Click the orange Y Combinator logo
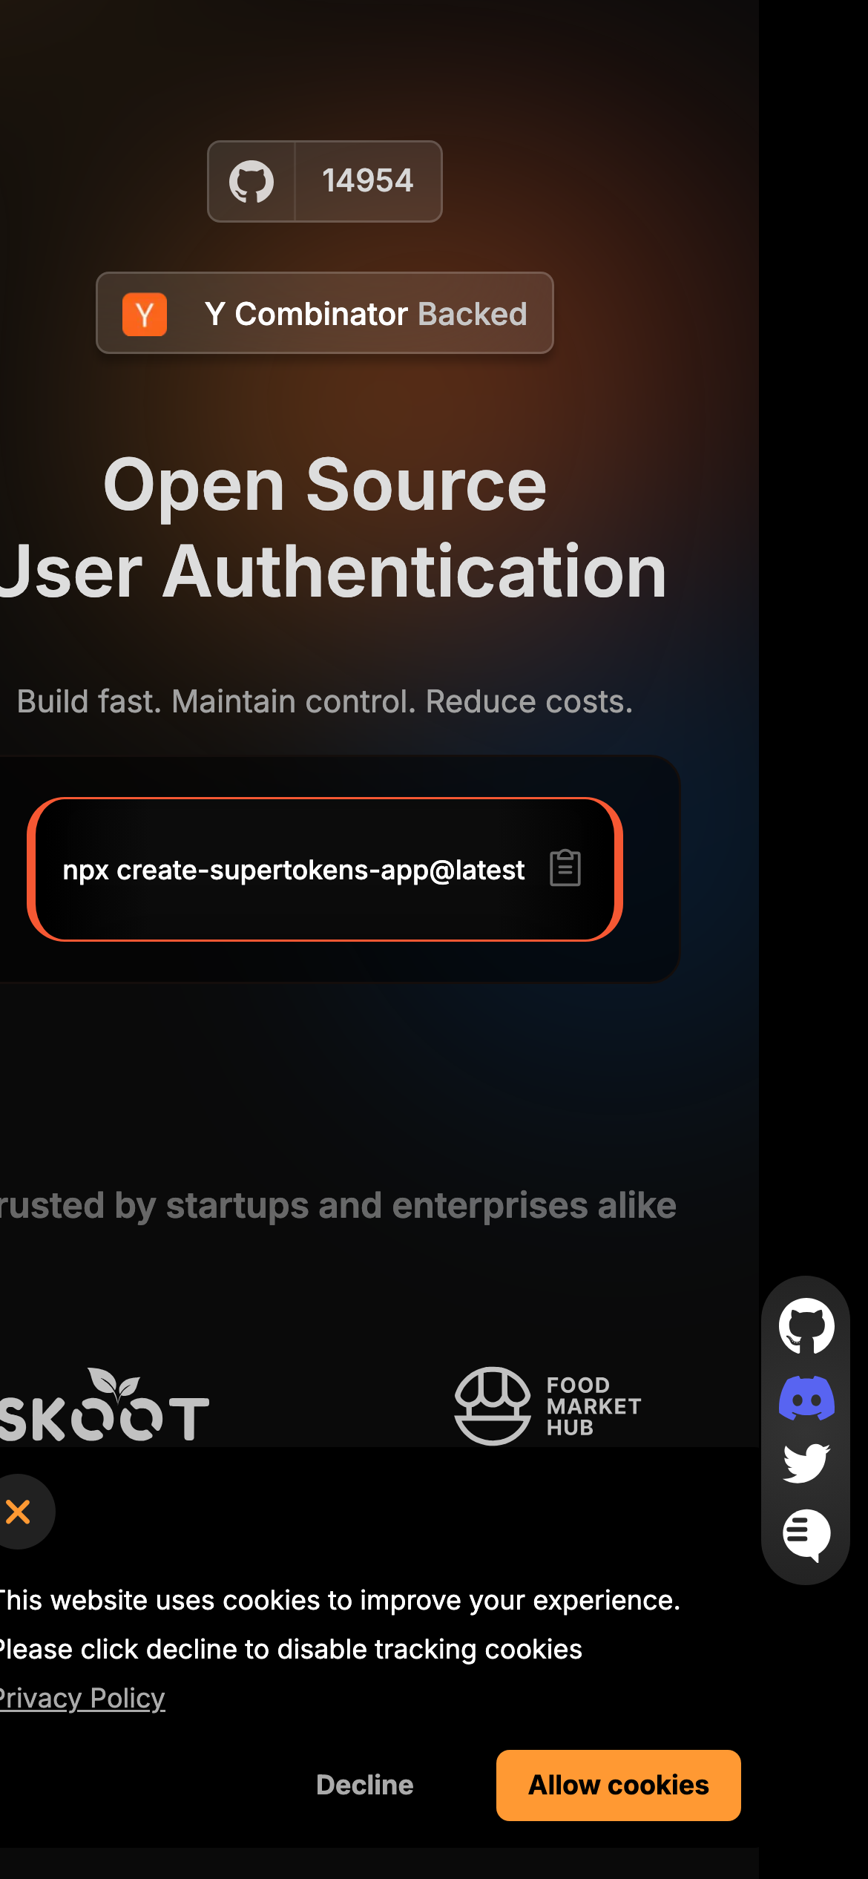Viewport: 868px width, 1879px height. [145, 314]
